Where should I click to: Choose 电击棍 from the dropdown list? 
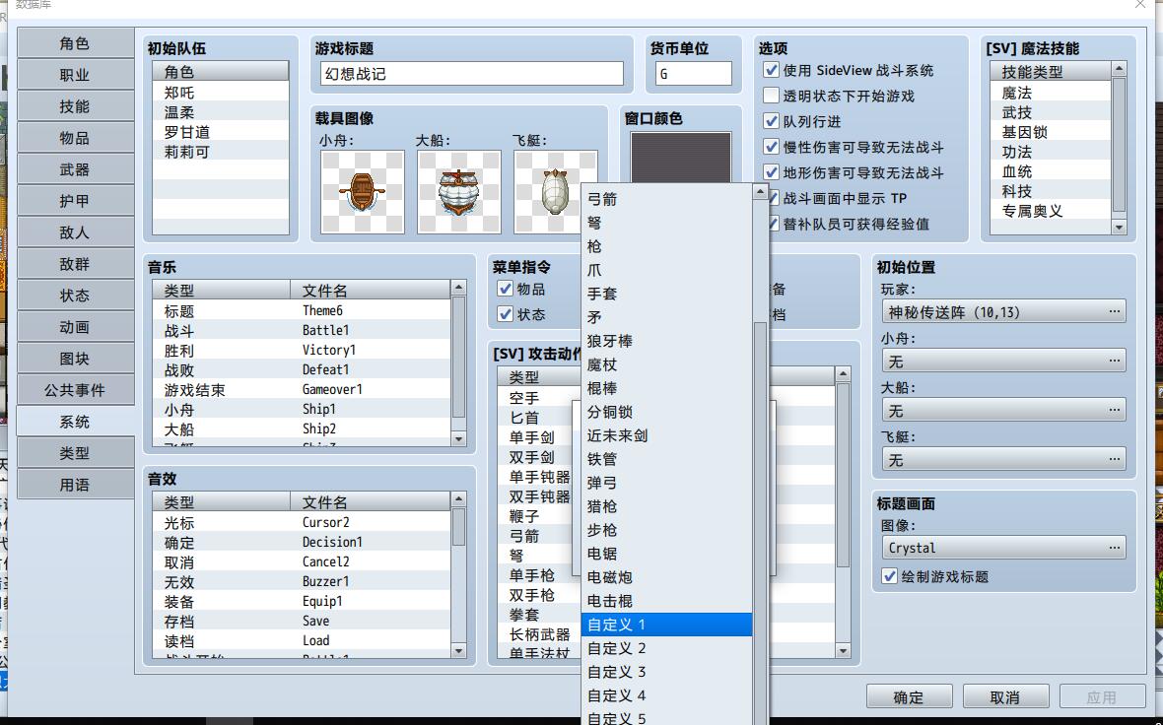(x=667, y=601)
